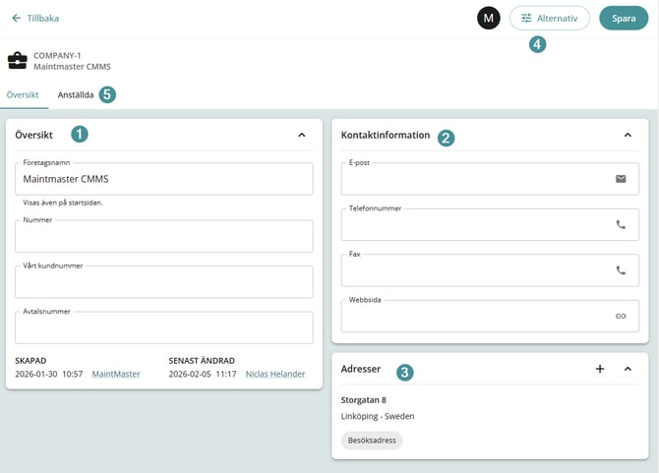Open the Niclas Helander user link
Screen dimensions: 659x473
click(x=275, y=374)
